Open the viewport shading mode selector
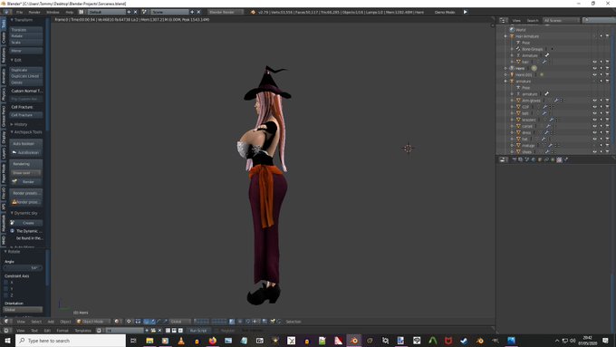Image resolution: width=616 pixels, height=347 pixels. pos(118,322)
